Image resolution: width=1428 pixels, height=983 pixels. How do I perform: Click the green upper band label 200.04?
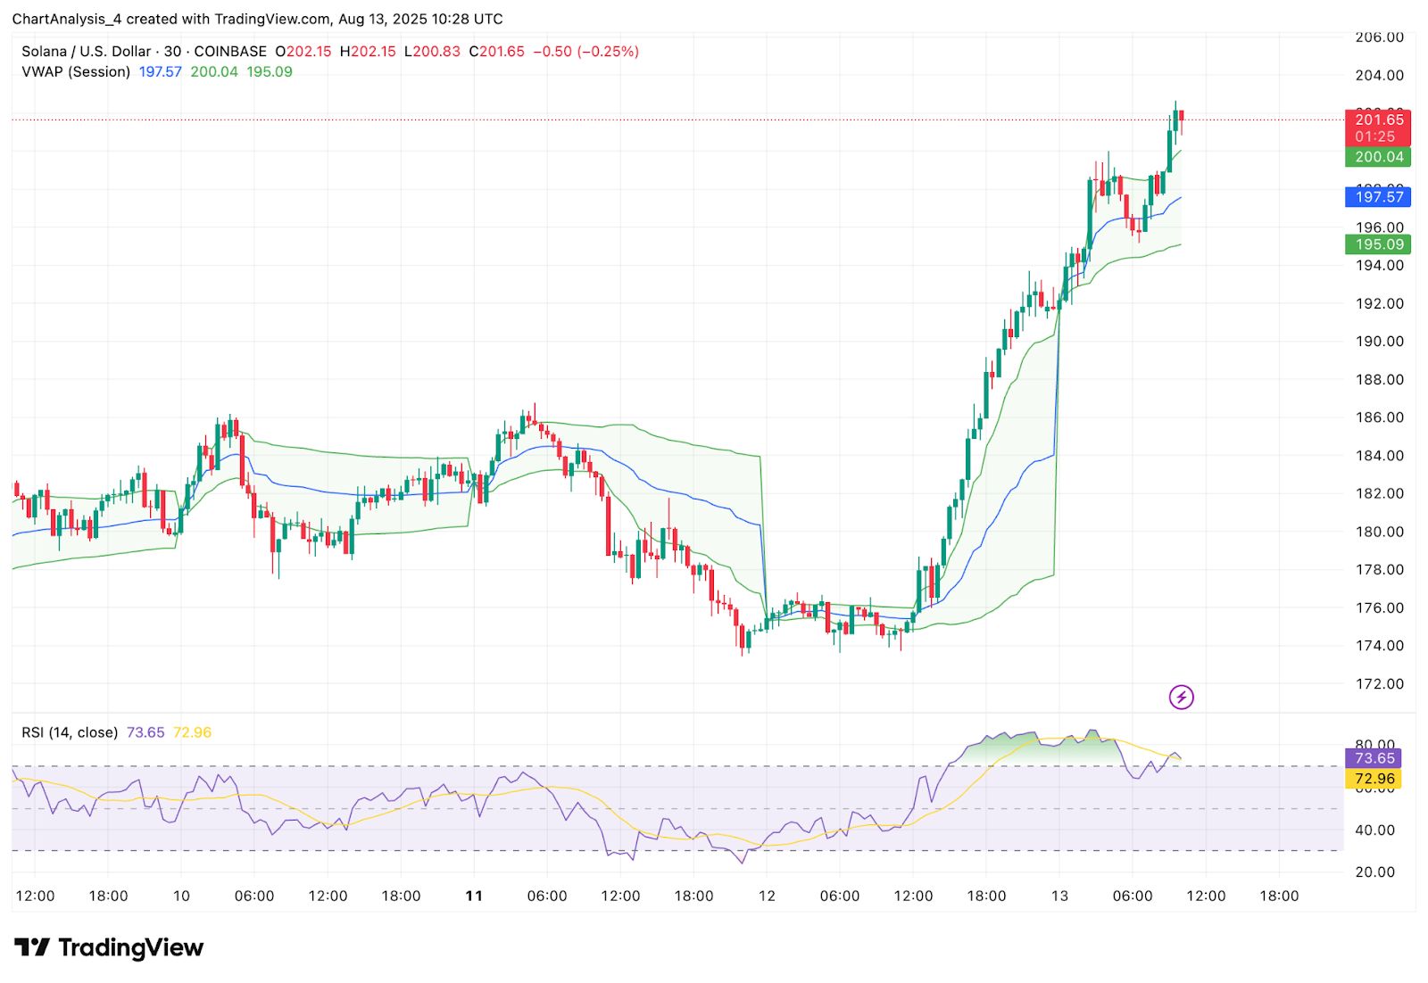[x=1378, y=157]
